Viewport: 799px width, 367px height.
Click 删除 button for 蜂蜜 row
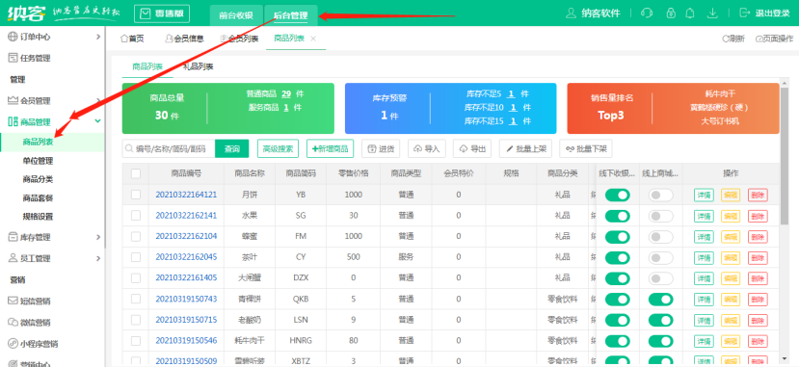pos(758,237)
